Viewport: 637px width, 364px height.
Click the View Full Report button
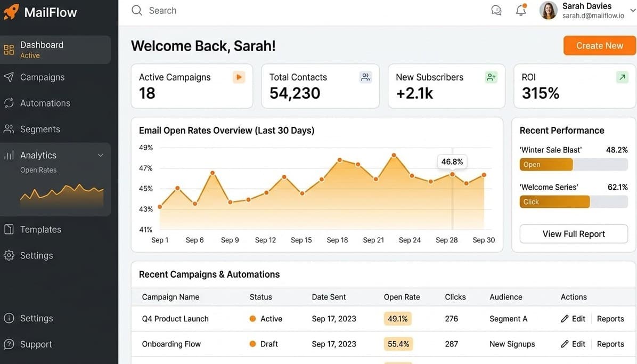(574, 234)
